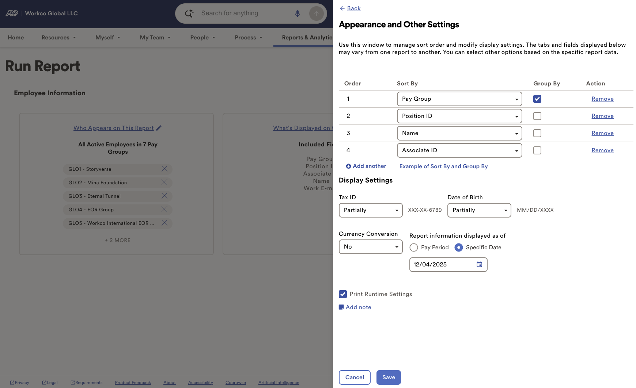This screenshot has width=636, height=388.
Task: Click the Add note icon
Action: [341, 307]
